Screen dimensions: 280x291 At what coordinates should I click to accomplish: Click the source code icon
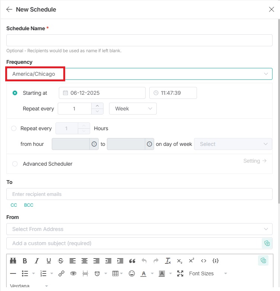(203, 261)
